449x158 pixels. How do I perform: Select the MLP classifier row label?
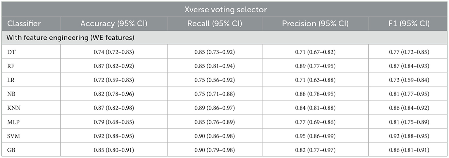tap(13, 122)
